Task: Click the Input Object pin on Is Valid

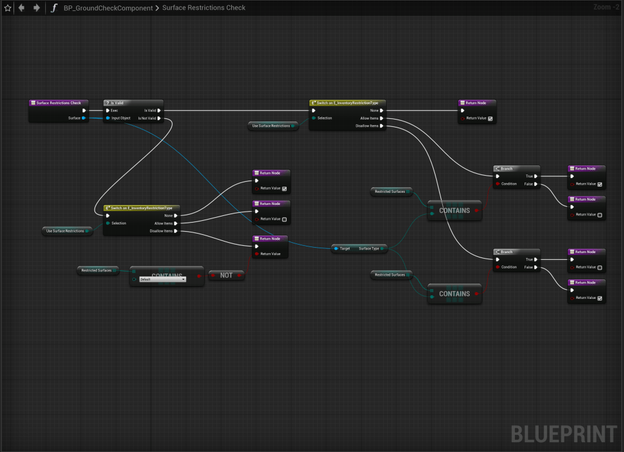Action: tap(108, 118)
